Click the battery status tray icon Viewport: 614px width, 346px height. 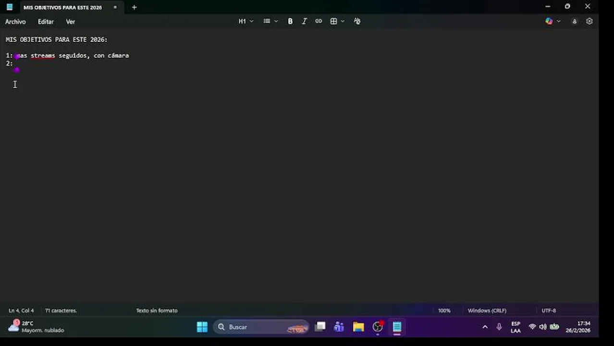coord(554,327)
